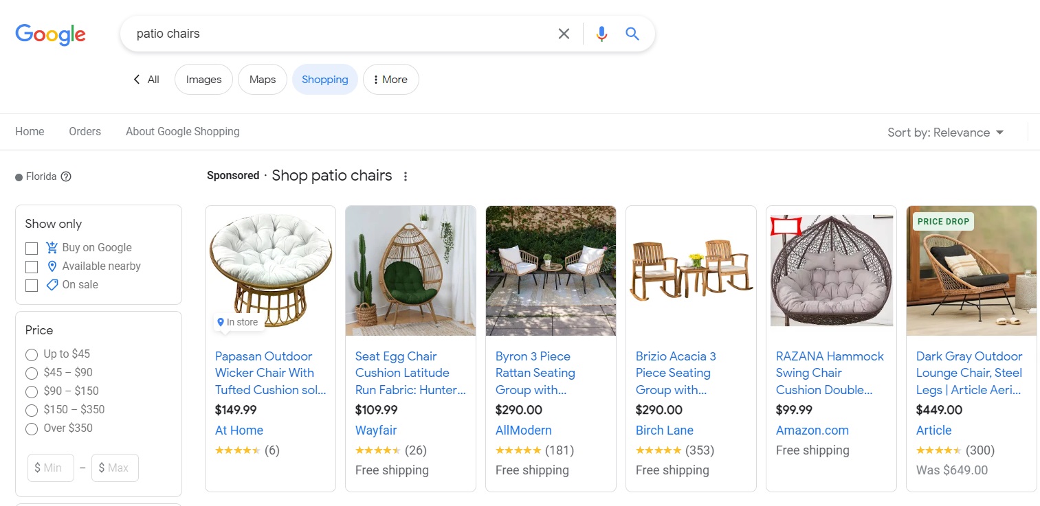Image resolution: width=1040 pixels, height=506 pixels.
Task: Start voice search with microphone icon
Action: coord(601,34)
